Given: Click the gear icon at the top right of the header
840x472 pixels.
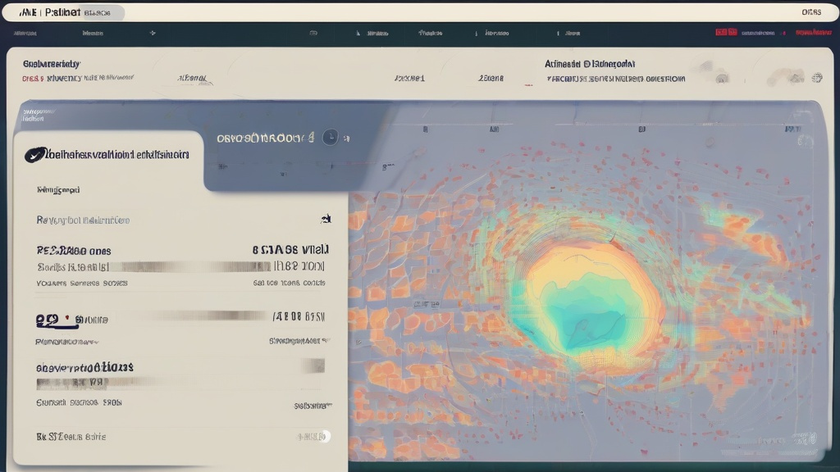Looking at the screenshot, I should (816, 78).
